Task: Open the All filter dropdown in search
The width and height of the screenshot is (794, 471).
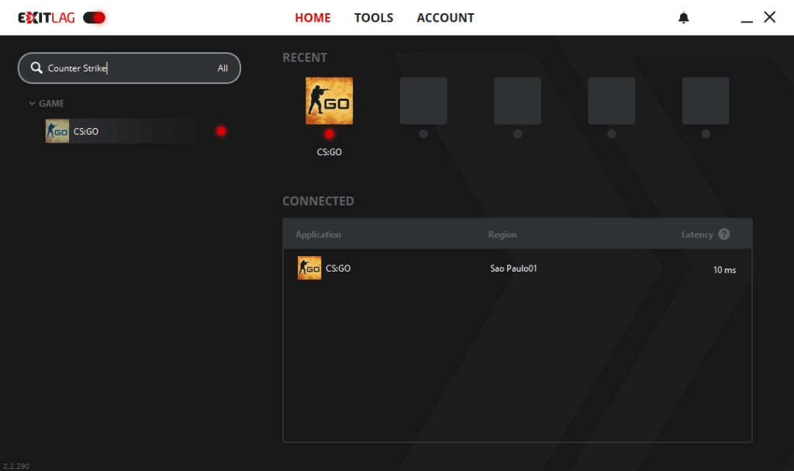Action: click(223, 68)
